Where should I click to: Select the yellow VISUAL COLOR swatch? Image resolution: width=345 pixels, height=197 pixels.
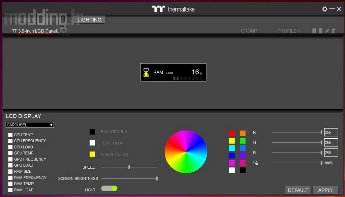tap(92, 154)
